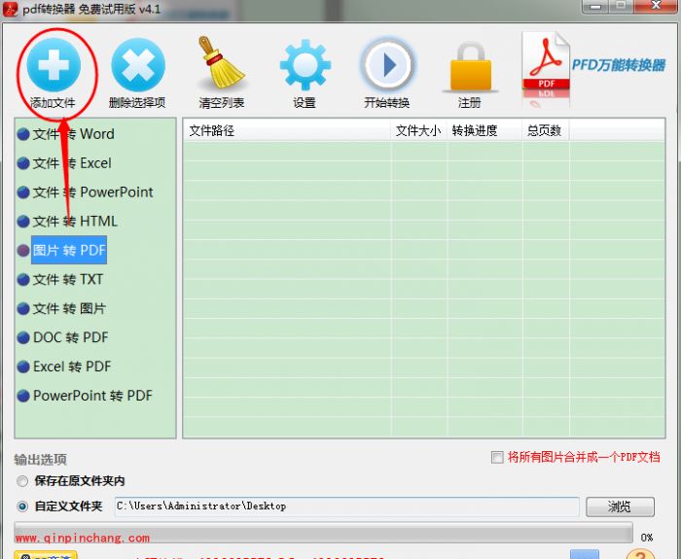Select DOC 转 PDF mode
681x559 pixels.
(62, 337)
